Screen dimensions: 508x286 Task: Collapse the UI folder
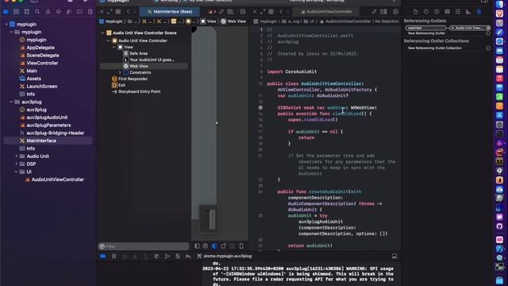(17, 172)
